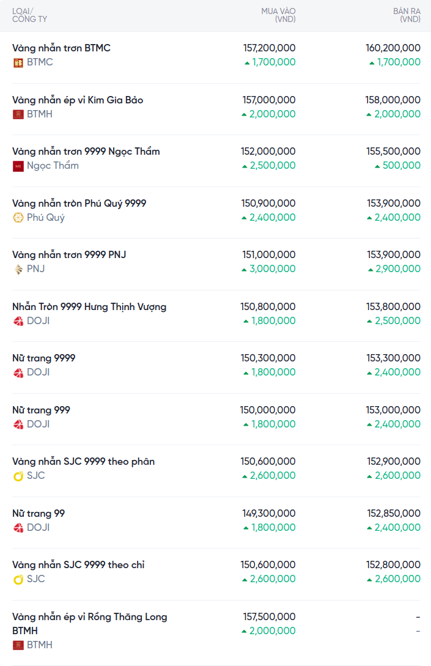Click DOJI logo under Nữ trang 99

tap(18, 528)
